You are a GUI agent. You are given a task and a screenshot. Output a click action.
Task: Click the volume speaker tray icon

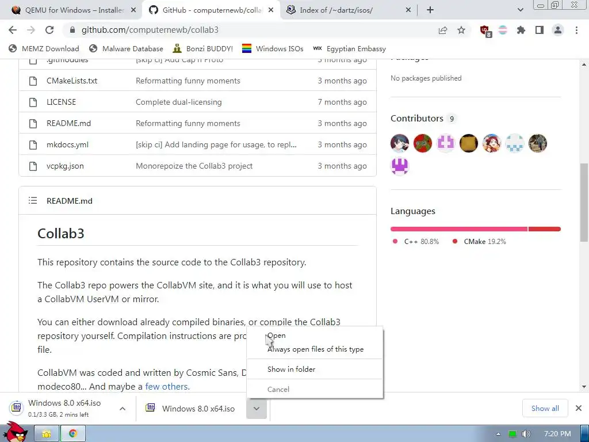pos(526,434)
